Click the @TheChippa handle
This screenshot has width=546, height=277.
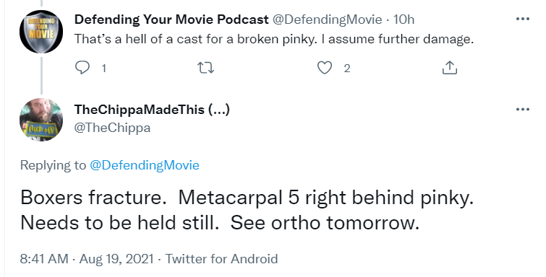pyautogui.click(x=112, y=128)
